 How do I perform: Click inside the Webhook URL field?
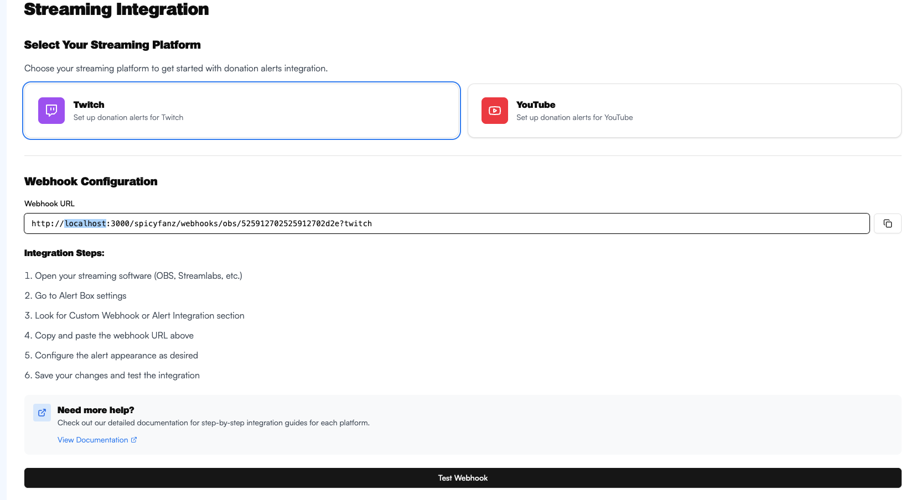[x=447, y=223]
